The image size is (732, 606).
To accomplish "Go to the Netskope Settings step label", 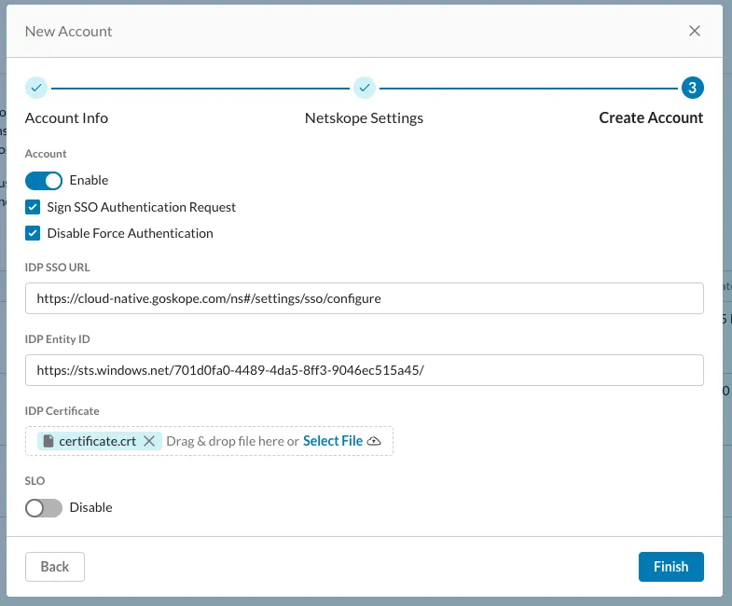I will tap(364, 118).
